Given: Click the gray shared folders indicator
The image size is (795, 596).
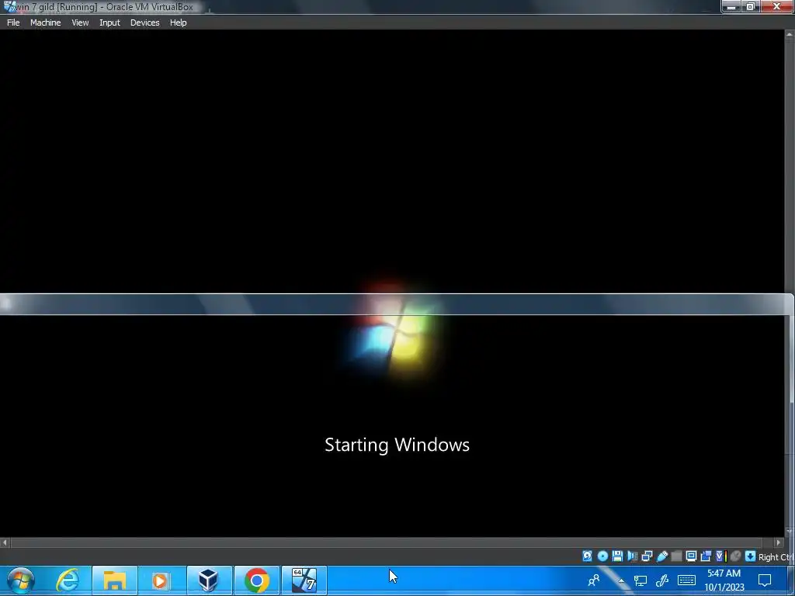Looking at the screenshot, I should click(x=676, y=556).
